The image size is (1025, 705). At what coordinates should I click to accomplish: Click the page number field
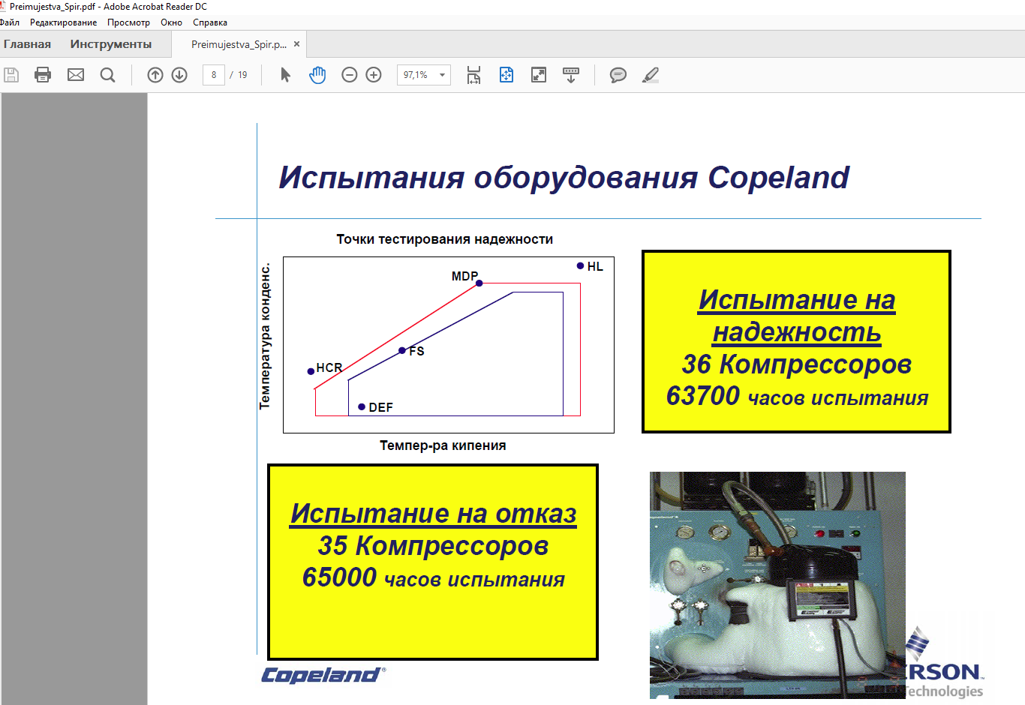[x=214, y=75]
